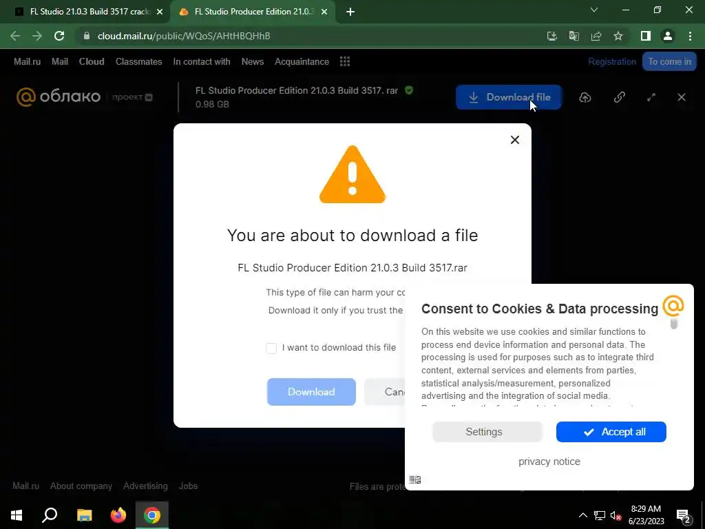Click the share page icon
Image resolution: width=705 pixels, height=529 pixels.
pos(596,36)
